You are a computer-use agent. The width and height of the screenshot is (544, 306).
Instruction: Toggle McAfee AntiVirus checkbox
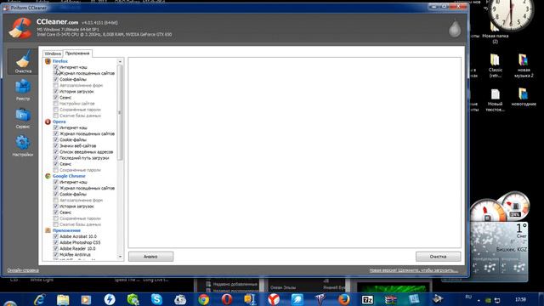56,255
